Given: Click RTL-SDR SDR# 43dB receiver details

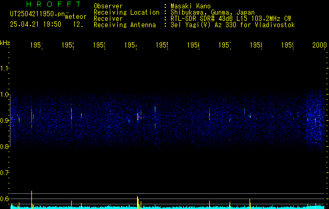Looking at the screenshot, I should click(231, 19).
